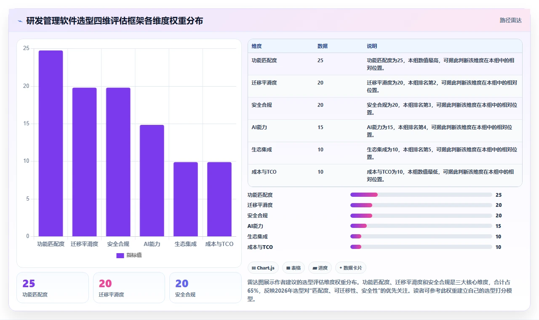
Task: Click the AI能力 progress bar
Action: 421,226
